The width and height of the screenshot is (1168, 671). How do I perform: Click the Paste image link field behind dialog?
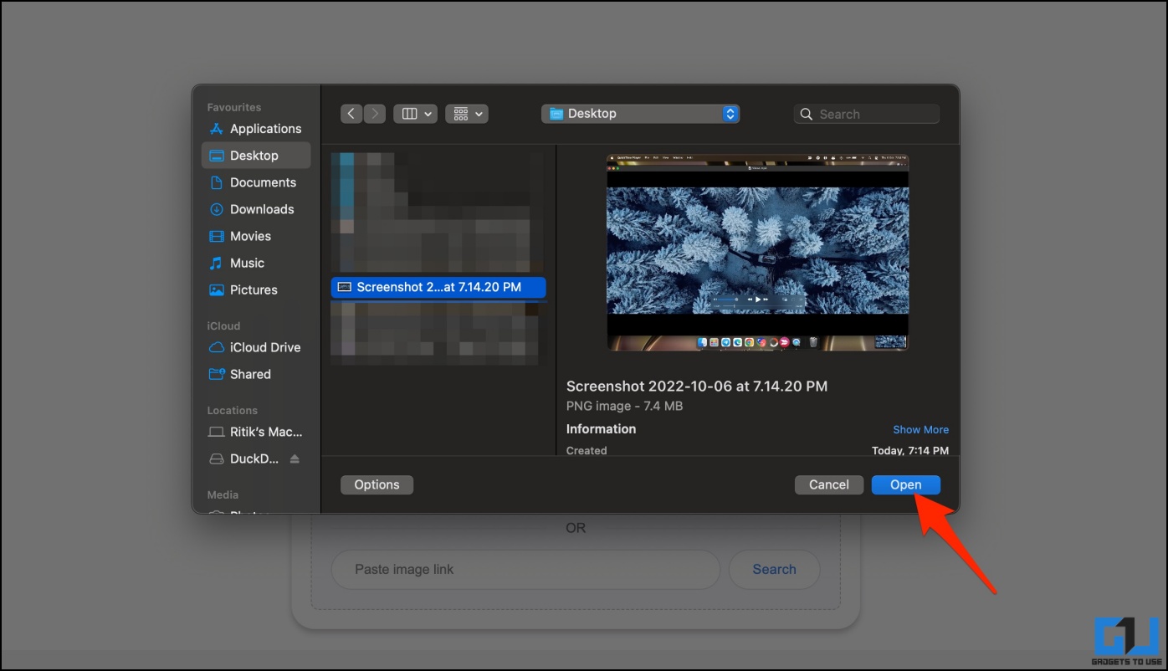pos(525,569)
